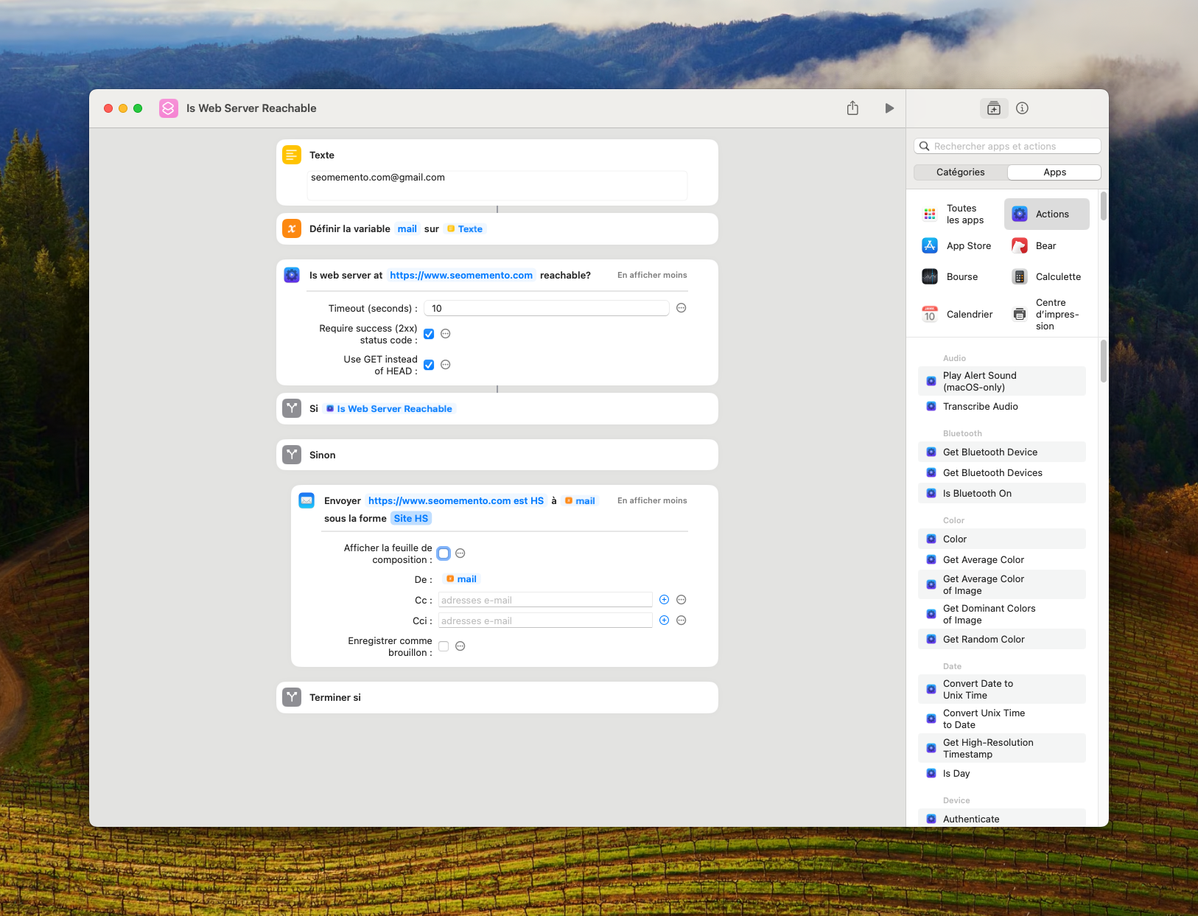The width and height of the screenshot is (1198, 916).
Task: Click the Is web server action icon
Action: [x=292, y=275]
